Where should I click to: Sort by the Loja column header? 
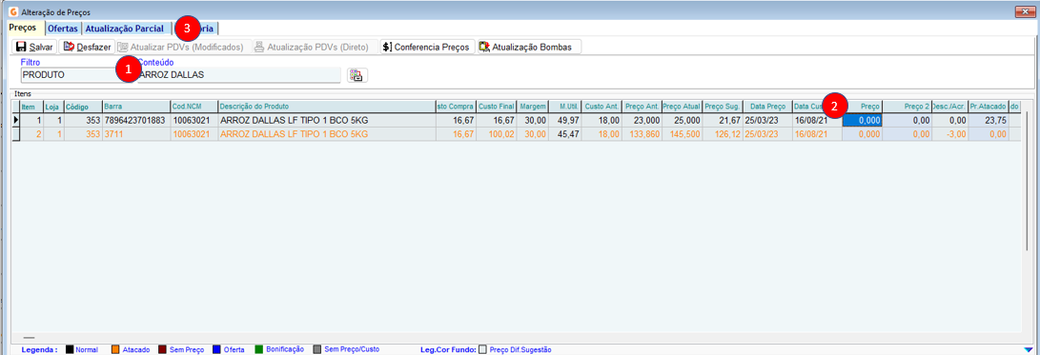tap(53, 107)
